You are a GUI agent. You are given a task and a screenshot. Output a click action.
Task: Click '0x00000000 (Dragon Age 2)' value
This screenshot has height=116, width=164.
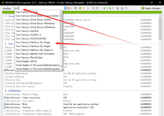pos(77,20)
